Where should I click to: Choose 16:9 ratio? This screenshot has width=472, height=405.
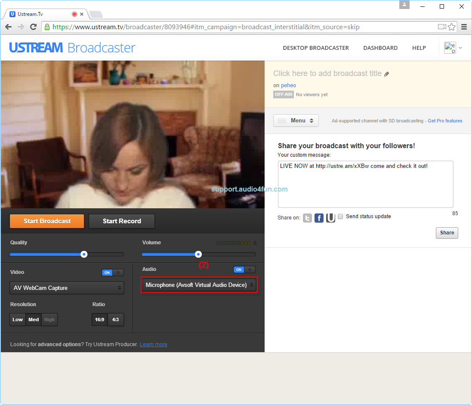click(100, 320)
